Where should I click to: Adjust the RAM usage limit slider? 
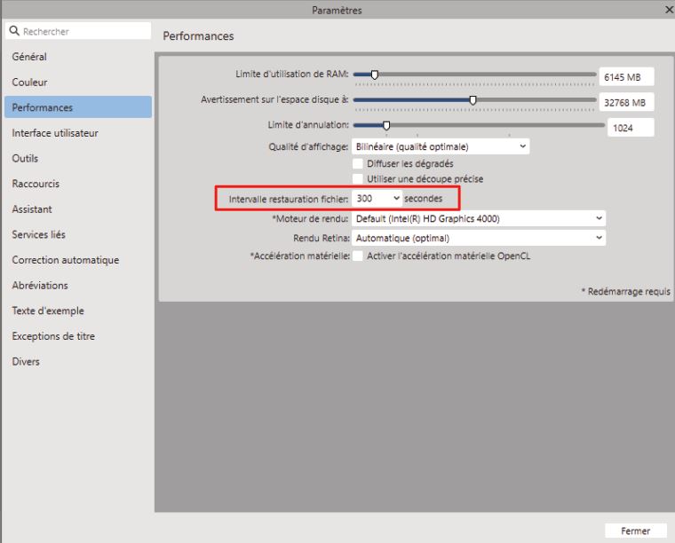(x=375, y=75)
